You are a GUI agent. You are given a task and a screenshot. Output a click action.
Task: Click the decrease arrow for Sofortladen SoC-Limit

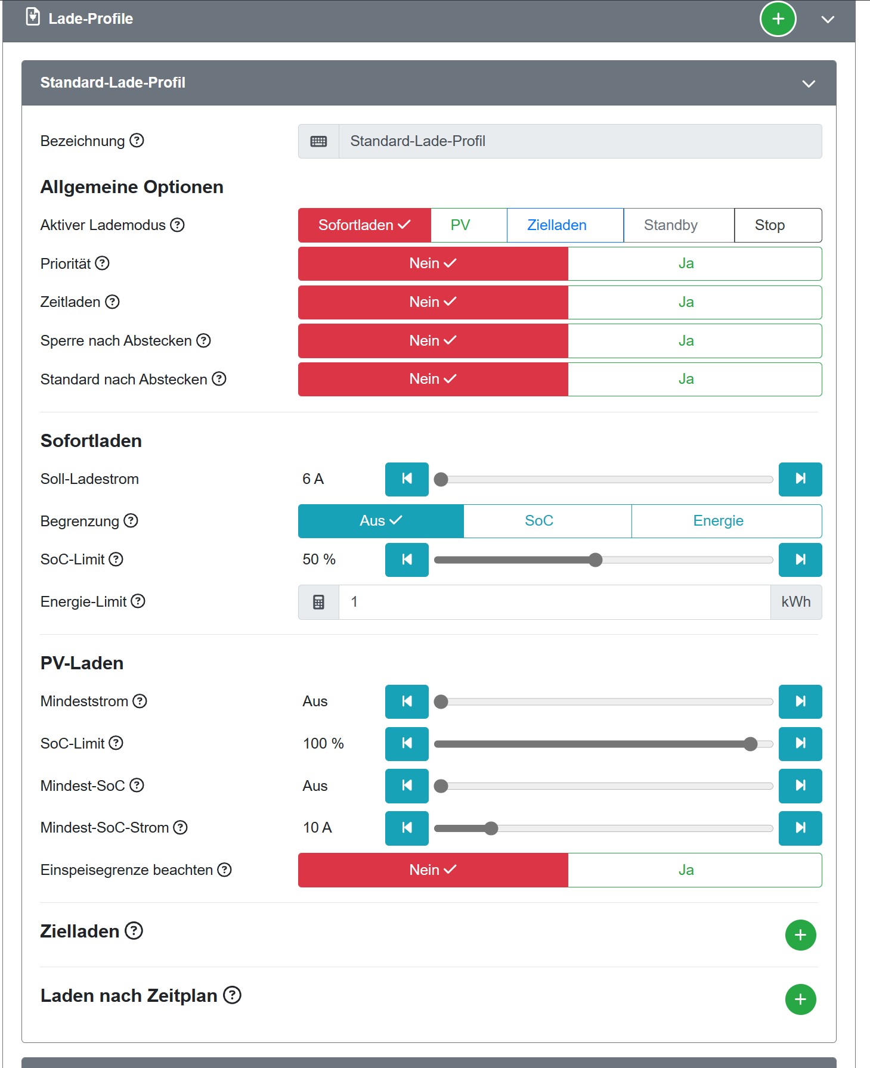(x=407, y=560)
